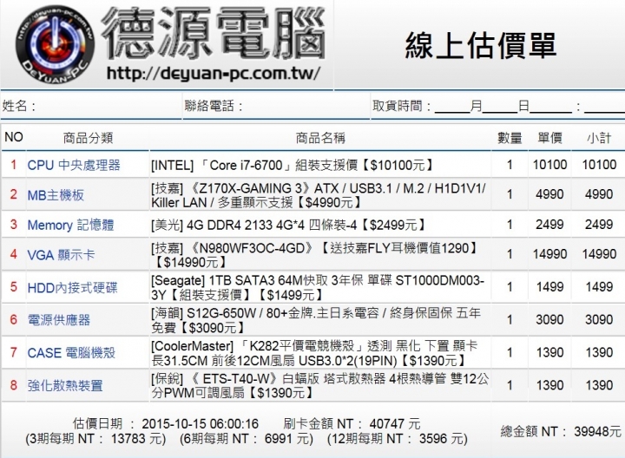Open the CPU 中央處理器 category link
Screen dimensions: 625x458
pos(74,165)
